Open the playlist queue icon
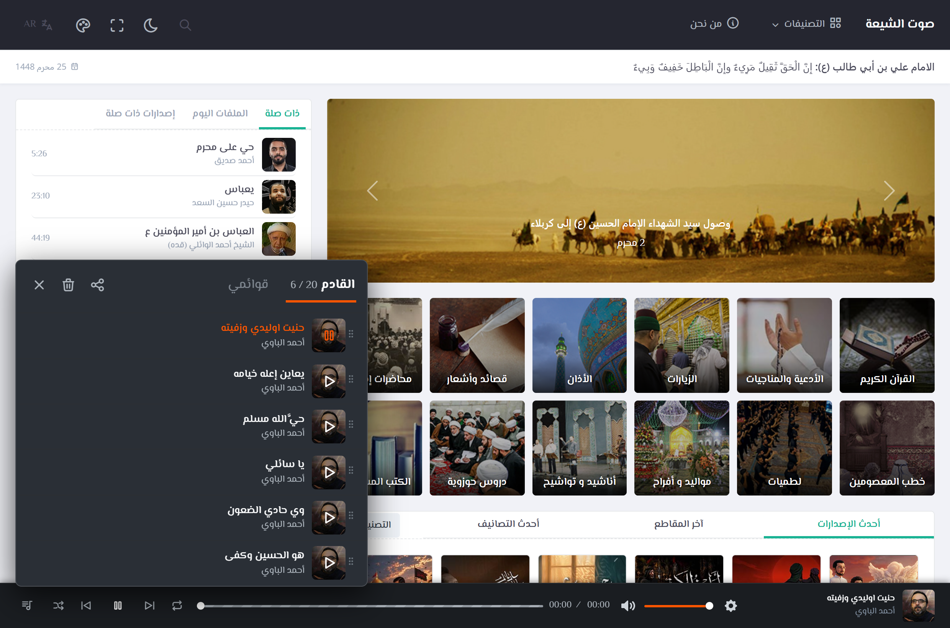Viewport: 950px width, 628px height. [27, 605]
